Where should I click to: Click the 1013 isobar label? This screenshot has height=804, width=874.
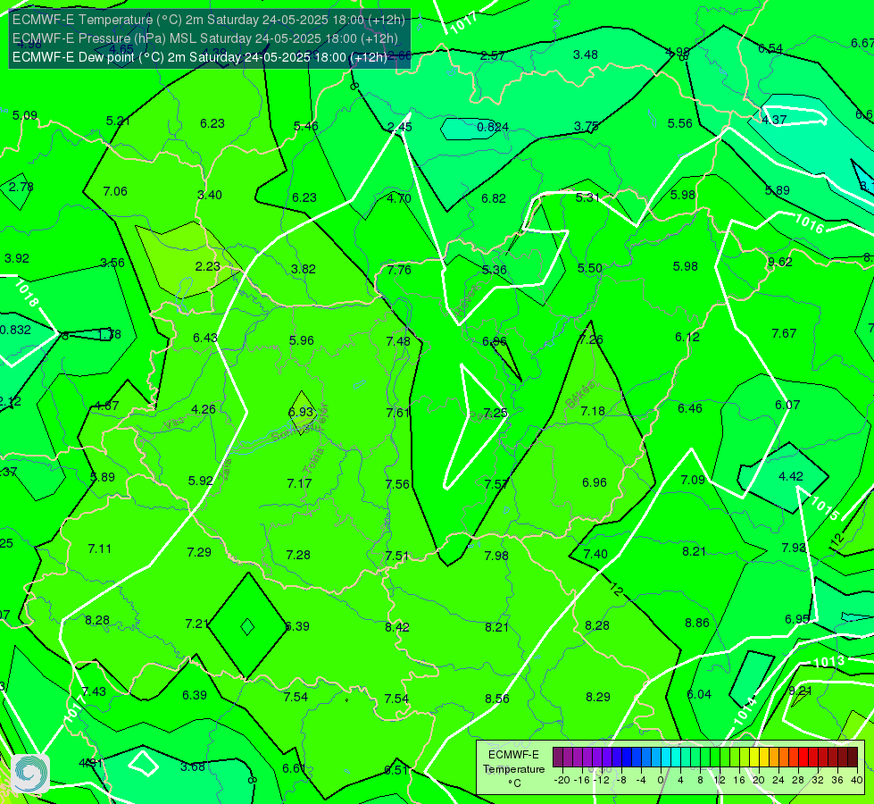click(x=828, y=662)
